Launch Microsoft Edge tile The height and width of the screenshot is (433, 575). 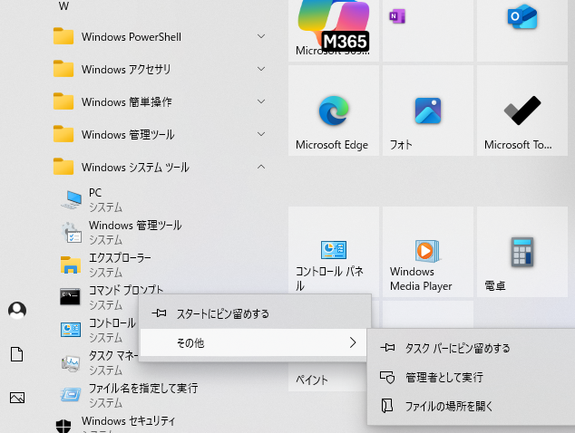click(x=334, y=111)
